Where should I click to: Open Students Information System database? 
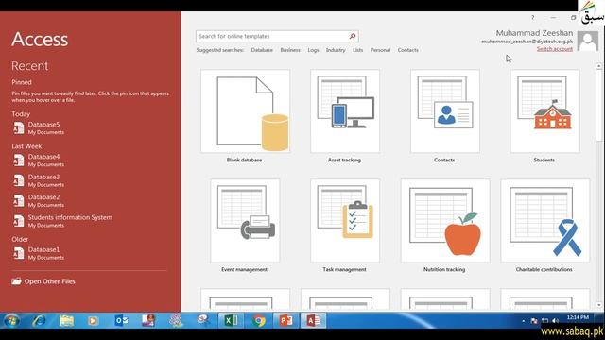[62, 221]
